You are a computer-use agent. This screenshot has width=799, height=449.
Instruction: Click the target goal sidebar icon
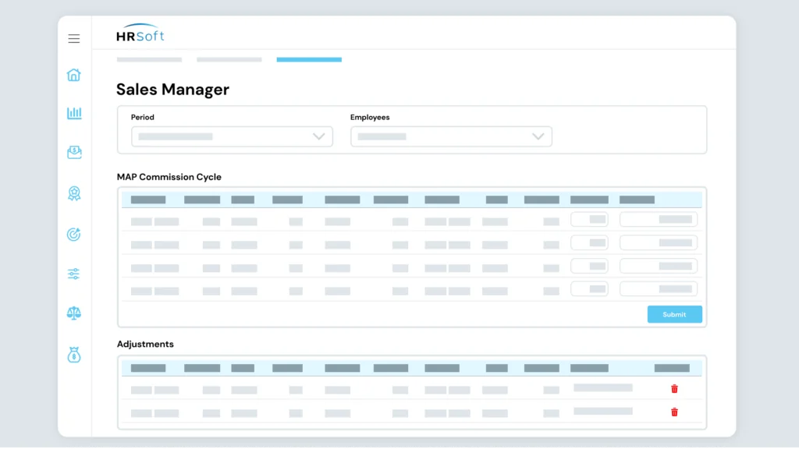pyautogui.click(x=74, y=234)
